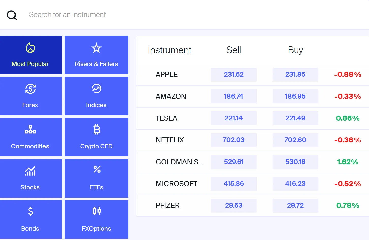Click the Buy column header
The image size is (369, 240).
pos(296,50)
